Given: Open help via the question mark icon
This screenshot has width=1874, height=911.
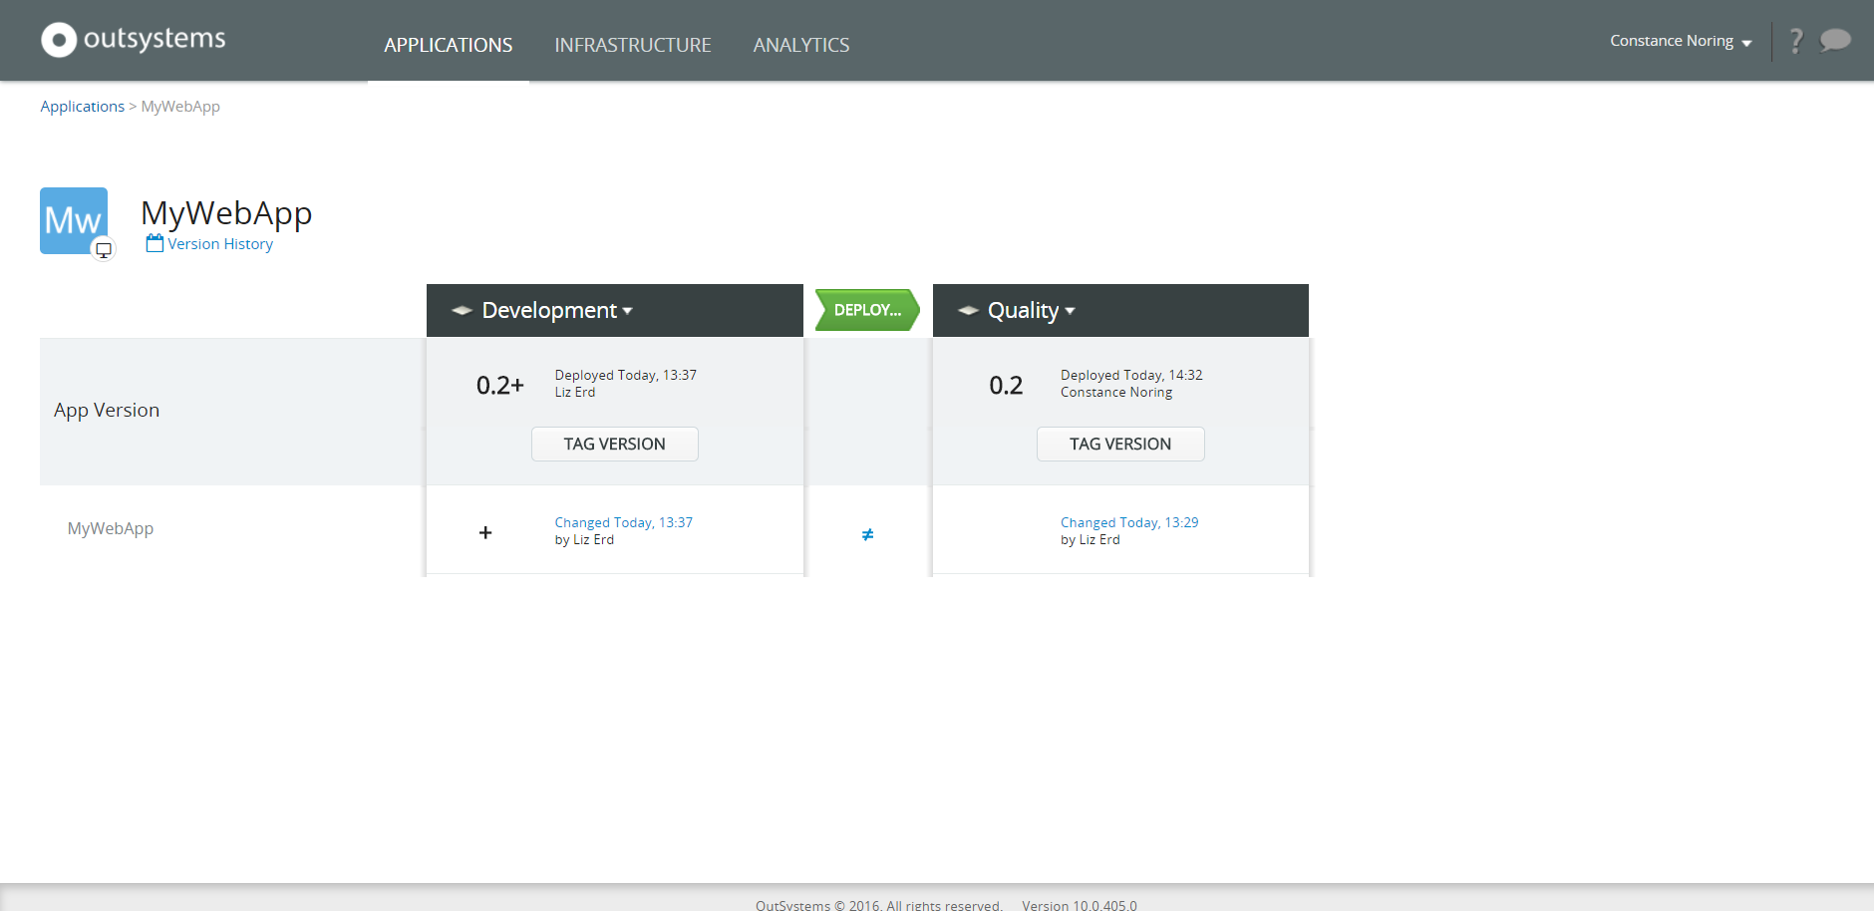Looking at the screenshot, I should coord(1796,41).
